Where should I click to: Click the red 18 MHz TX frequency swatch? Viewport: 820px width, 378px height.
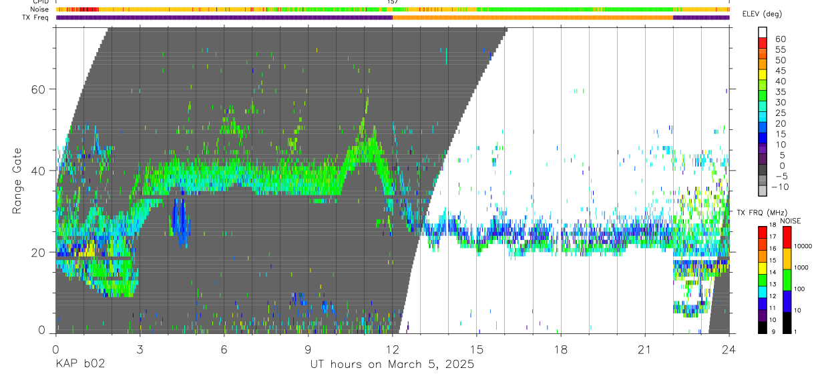point(763,231)
